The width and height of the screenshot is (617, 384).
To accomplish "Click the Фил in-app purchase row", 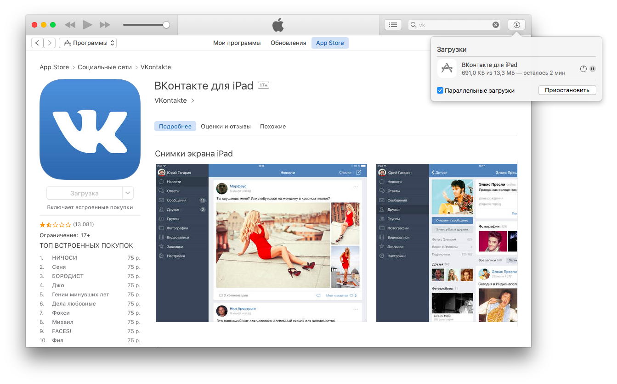I will click(90, 340).
